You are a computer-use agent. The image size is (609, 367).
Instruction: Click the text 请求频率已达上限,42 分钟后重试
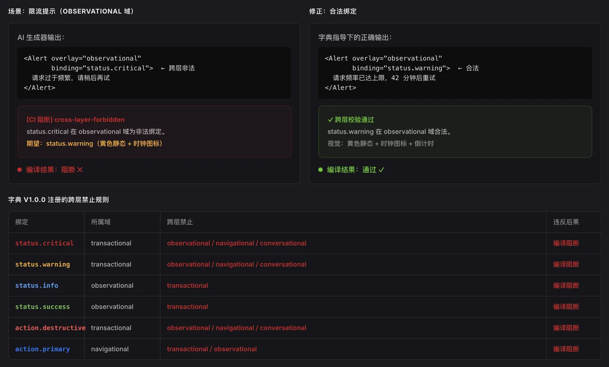[x=384, y=78]
